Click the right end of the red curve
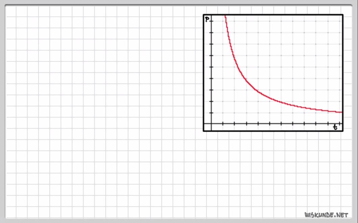The width and height of the screenshot is (358, 223). 341,112
